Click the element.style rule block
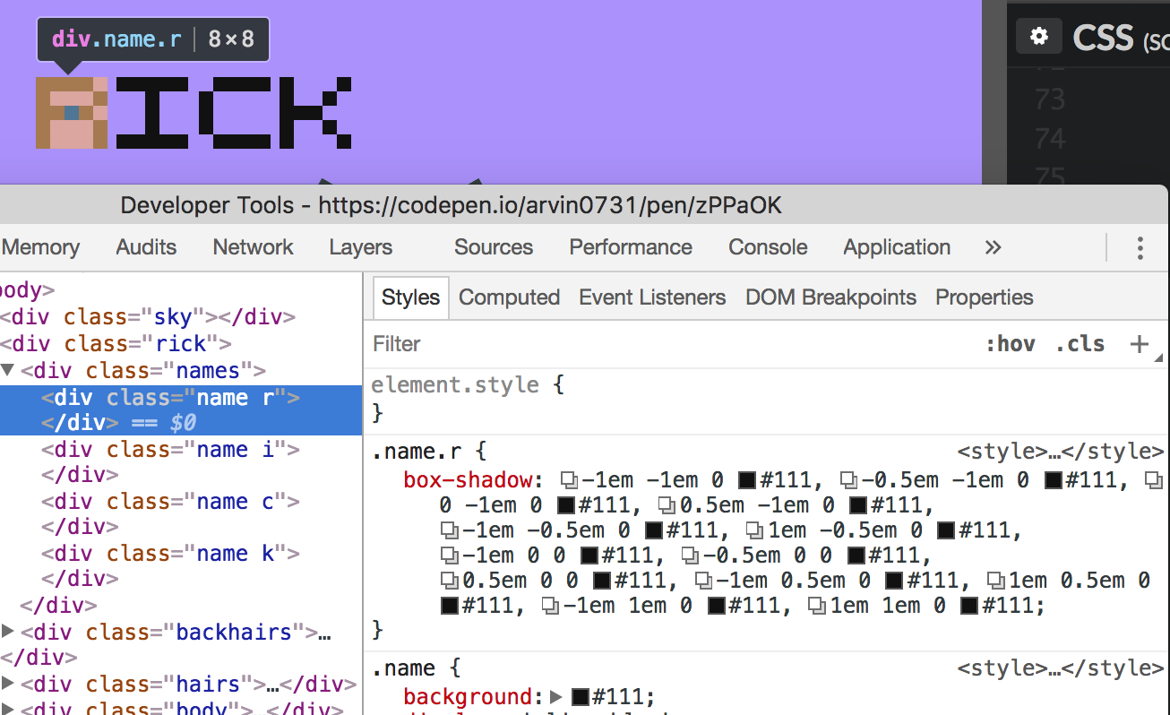This screenshot has width=1170, height=715. coord(766,399)
